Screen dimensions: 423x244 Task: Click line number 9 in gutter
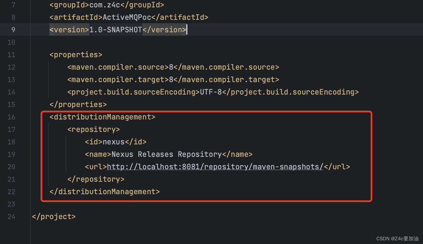pos(13,30)
